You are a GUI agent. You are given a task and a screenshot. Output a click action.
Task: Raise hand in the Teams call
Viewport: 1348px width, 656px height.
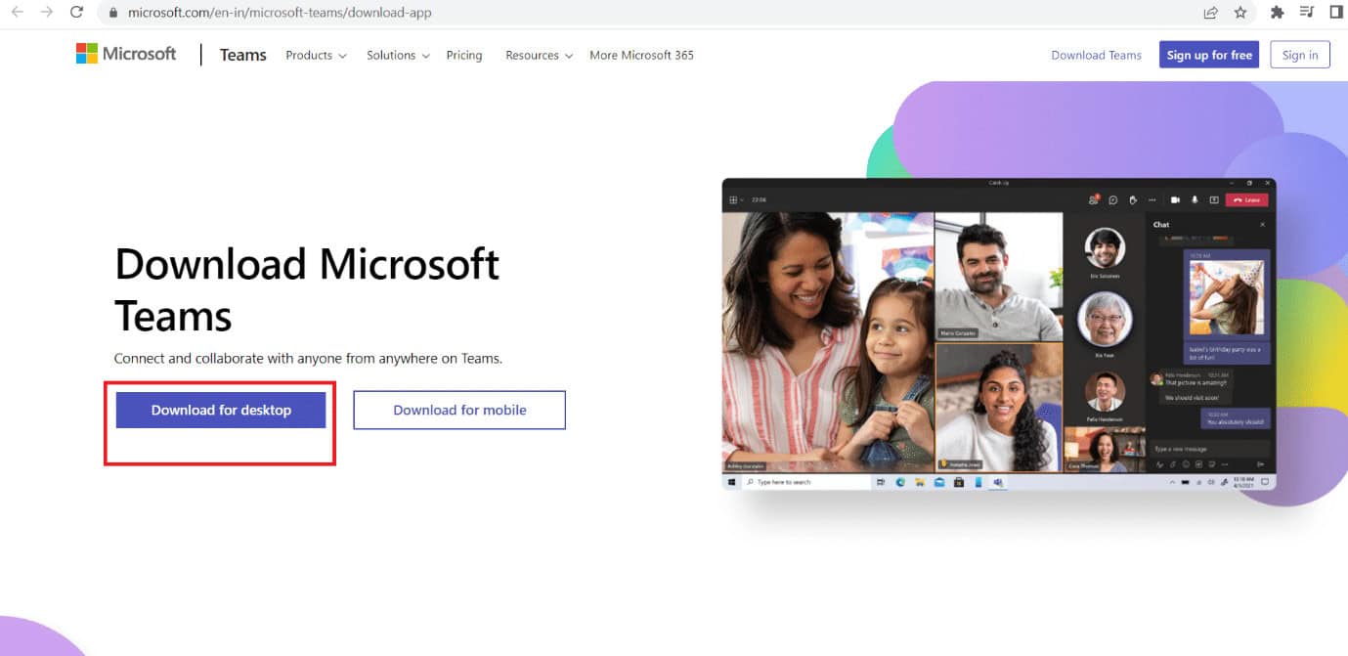[x=1133, y=199]
